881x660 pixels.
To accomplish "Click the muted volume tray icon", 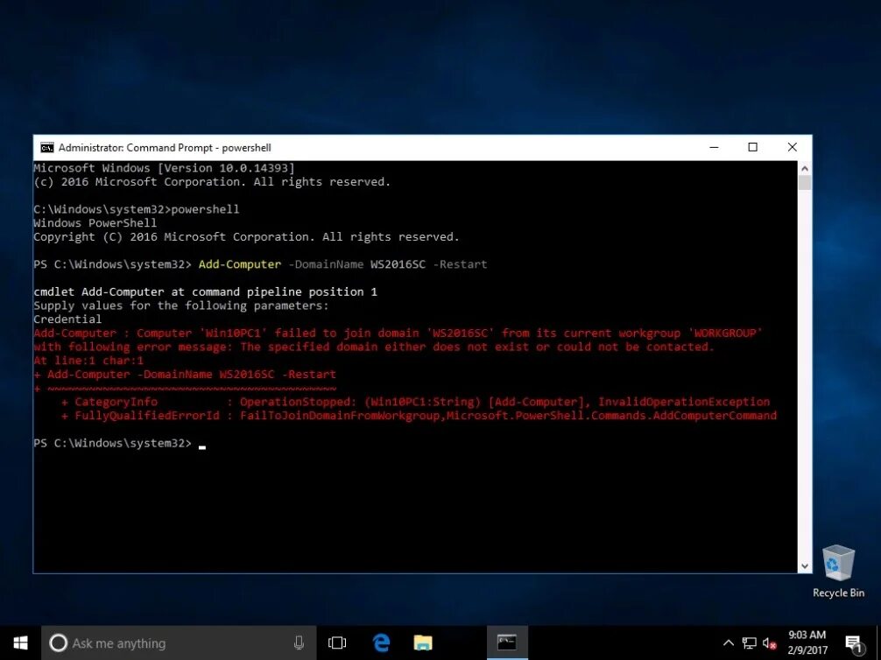I will [x=770, y=643].
